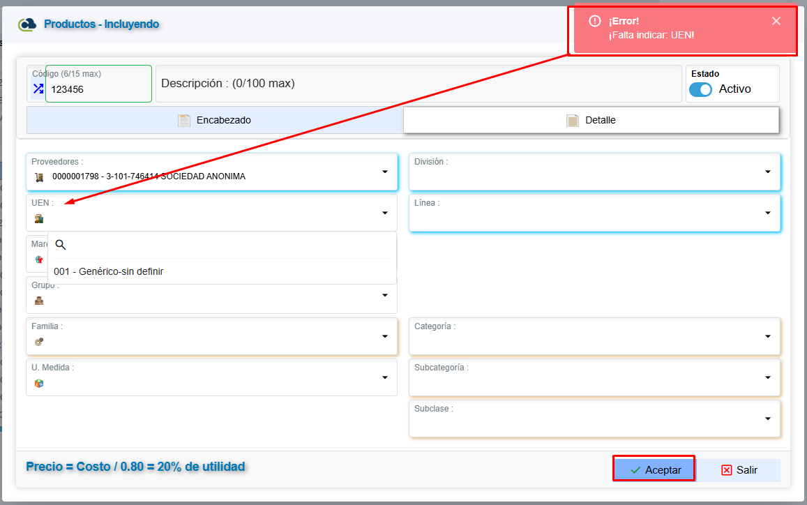This screenshot has height=505, width=807.
Task: Click the Familia field icon
Action: (39, 342)
